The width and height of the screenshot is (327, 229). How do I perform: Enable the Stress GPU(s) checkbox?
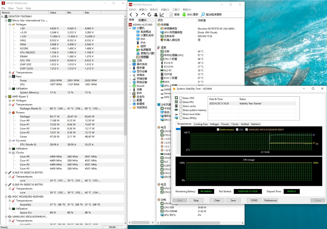[x=181, y=118]
